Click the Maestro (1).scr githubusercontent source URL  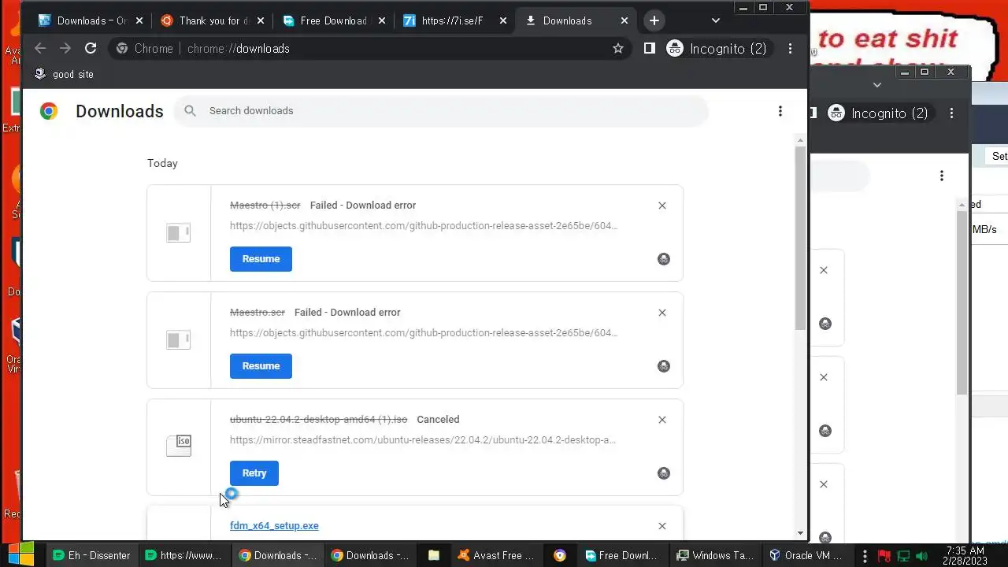pyautogui.click(x=424, y=225)
